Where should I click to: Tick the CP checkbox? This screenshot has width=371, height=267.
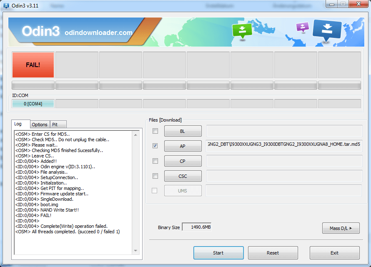[155, 161]
